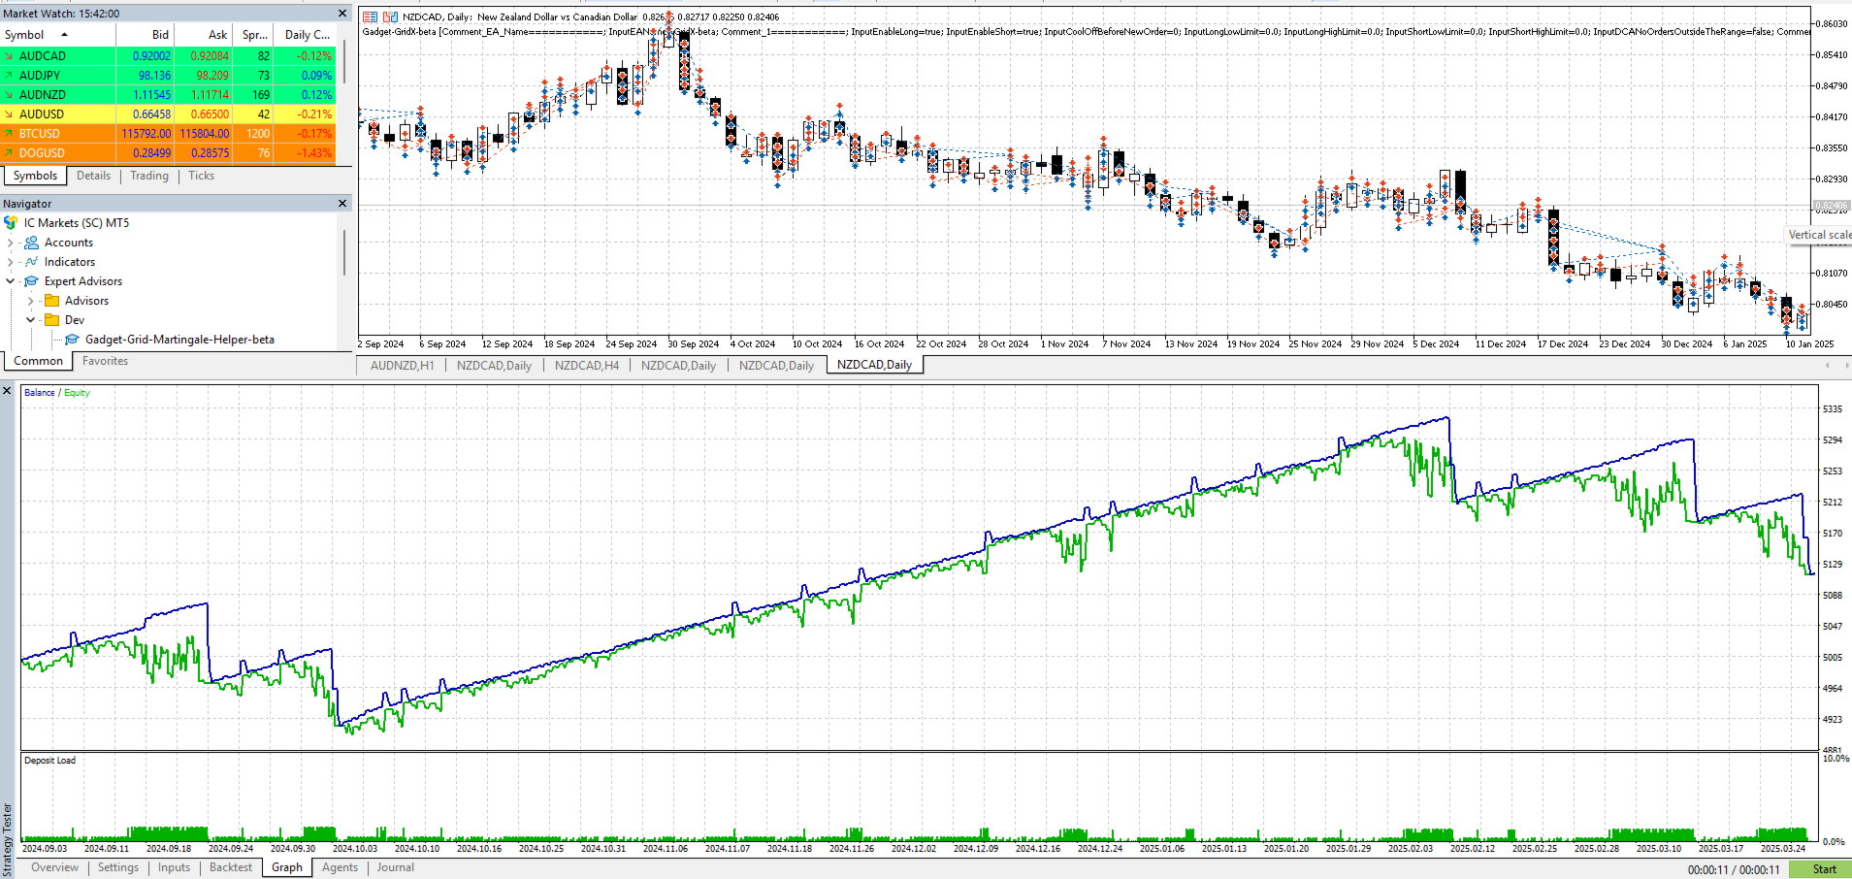Open the Navigator Common tab
1852x879 pixels.
click(x=38, y=361)
